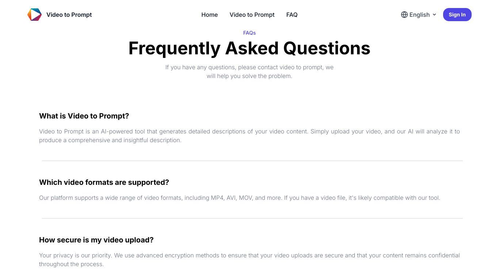Go to the Home nav item
Image resolution: width=499 pixels, height=280 pixels.
[x=209, y=15]
